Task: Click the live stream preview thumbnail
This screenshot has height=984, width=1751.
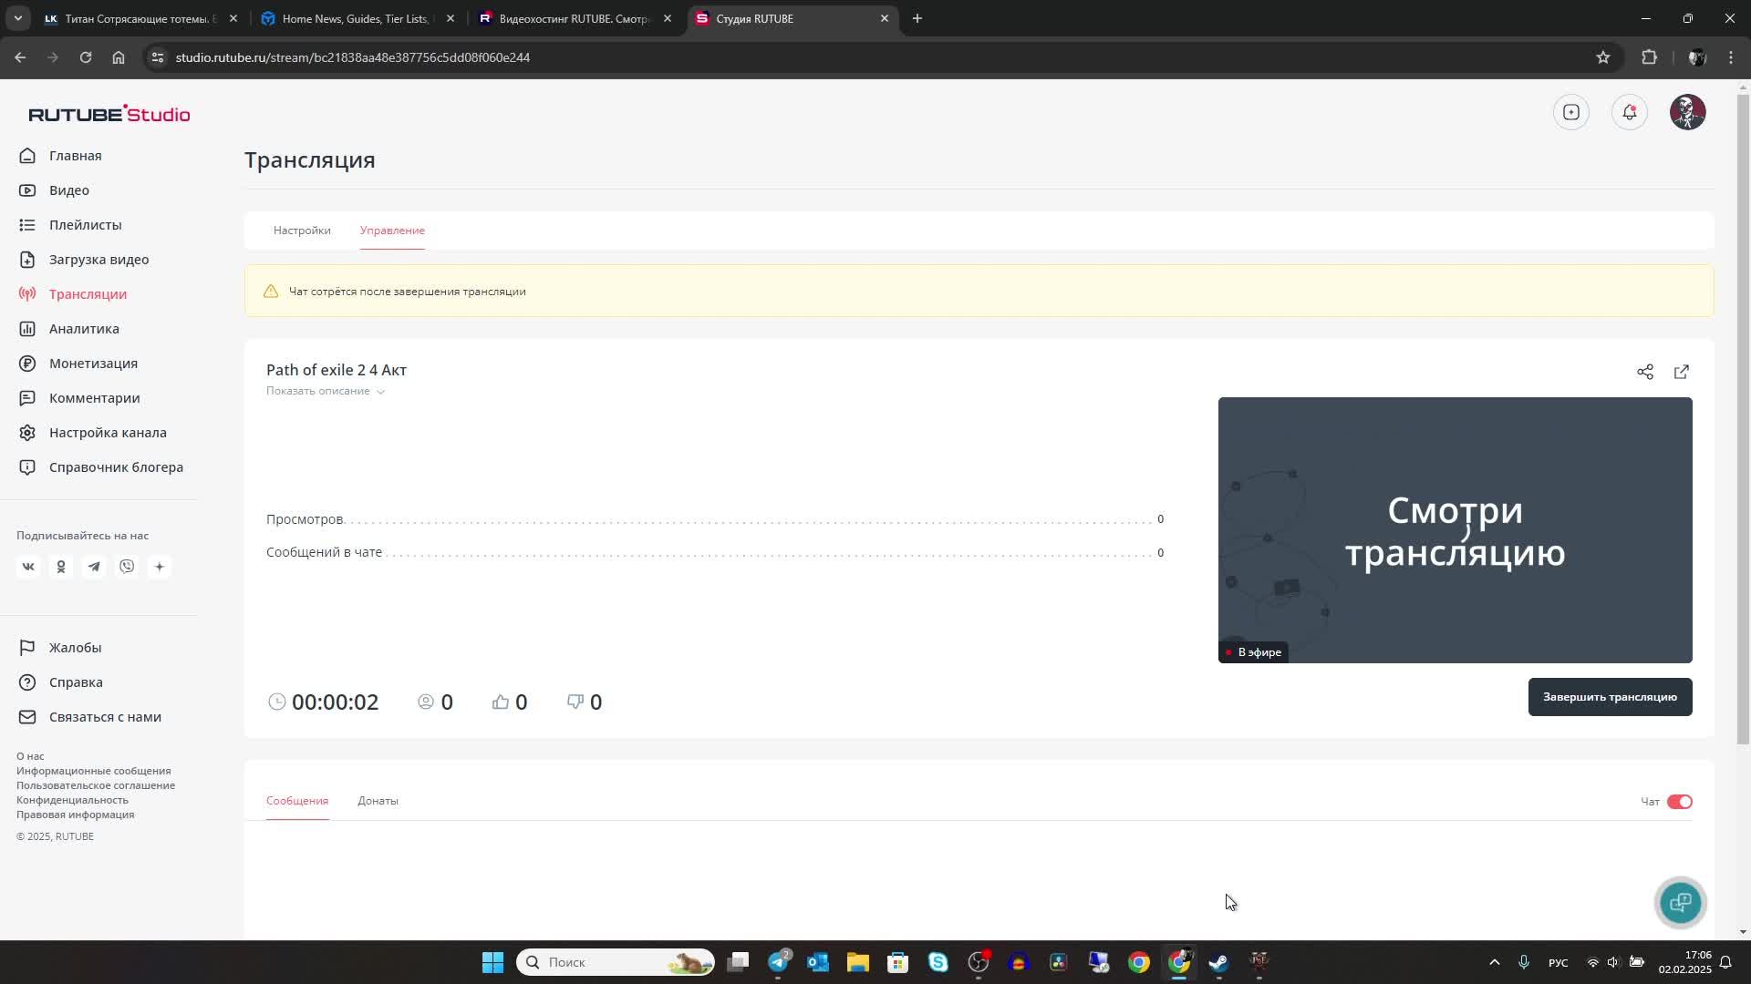Action: 1455,530
